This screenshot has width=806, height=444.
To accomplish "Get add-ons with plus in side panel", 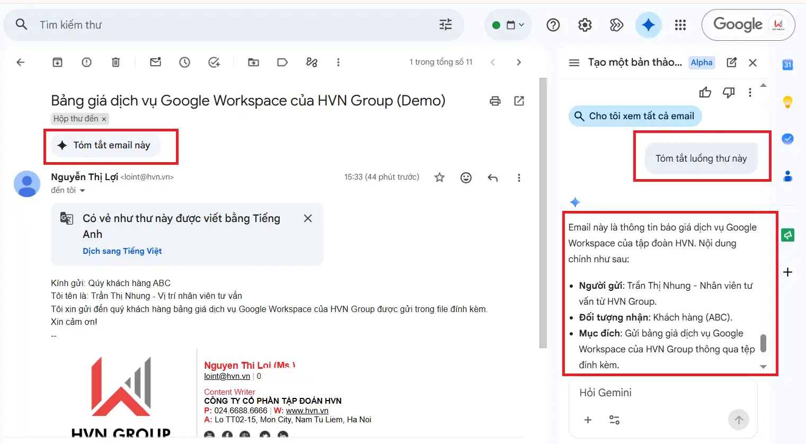I will click(788, 272).
